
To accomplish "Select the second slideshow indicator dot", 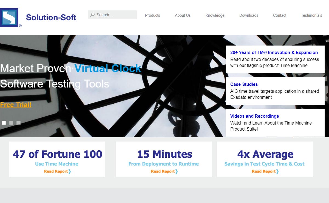I will [x=11, y=123].
